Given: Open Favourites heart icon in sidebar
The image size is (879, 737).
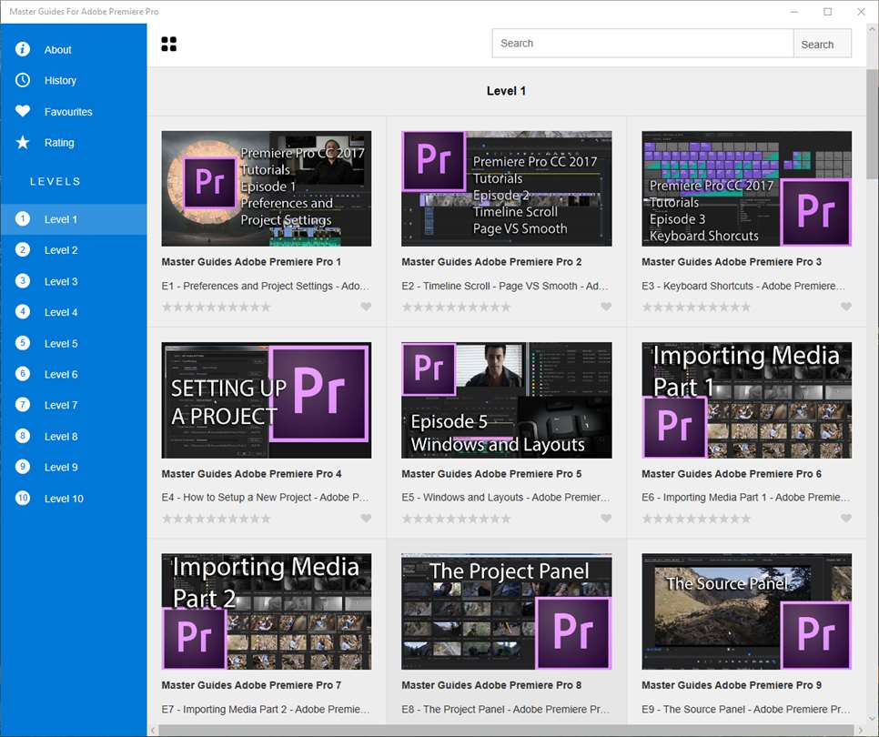Looking at the screenshot, I should coord(23,111).
